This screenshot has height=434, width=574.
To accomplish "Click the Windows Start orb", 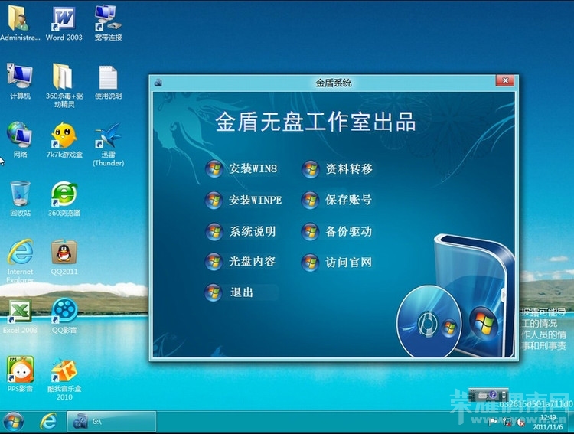I will 14,421.
